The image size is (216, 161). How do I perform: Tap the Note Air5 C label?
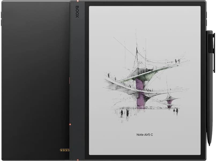145,134
